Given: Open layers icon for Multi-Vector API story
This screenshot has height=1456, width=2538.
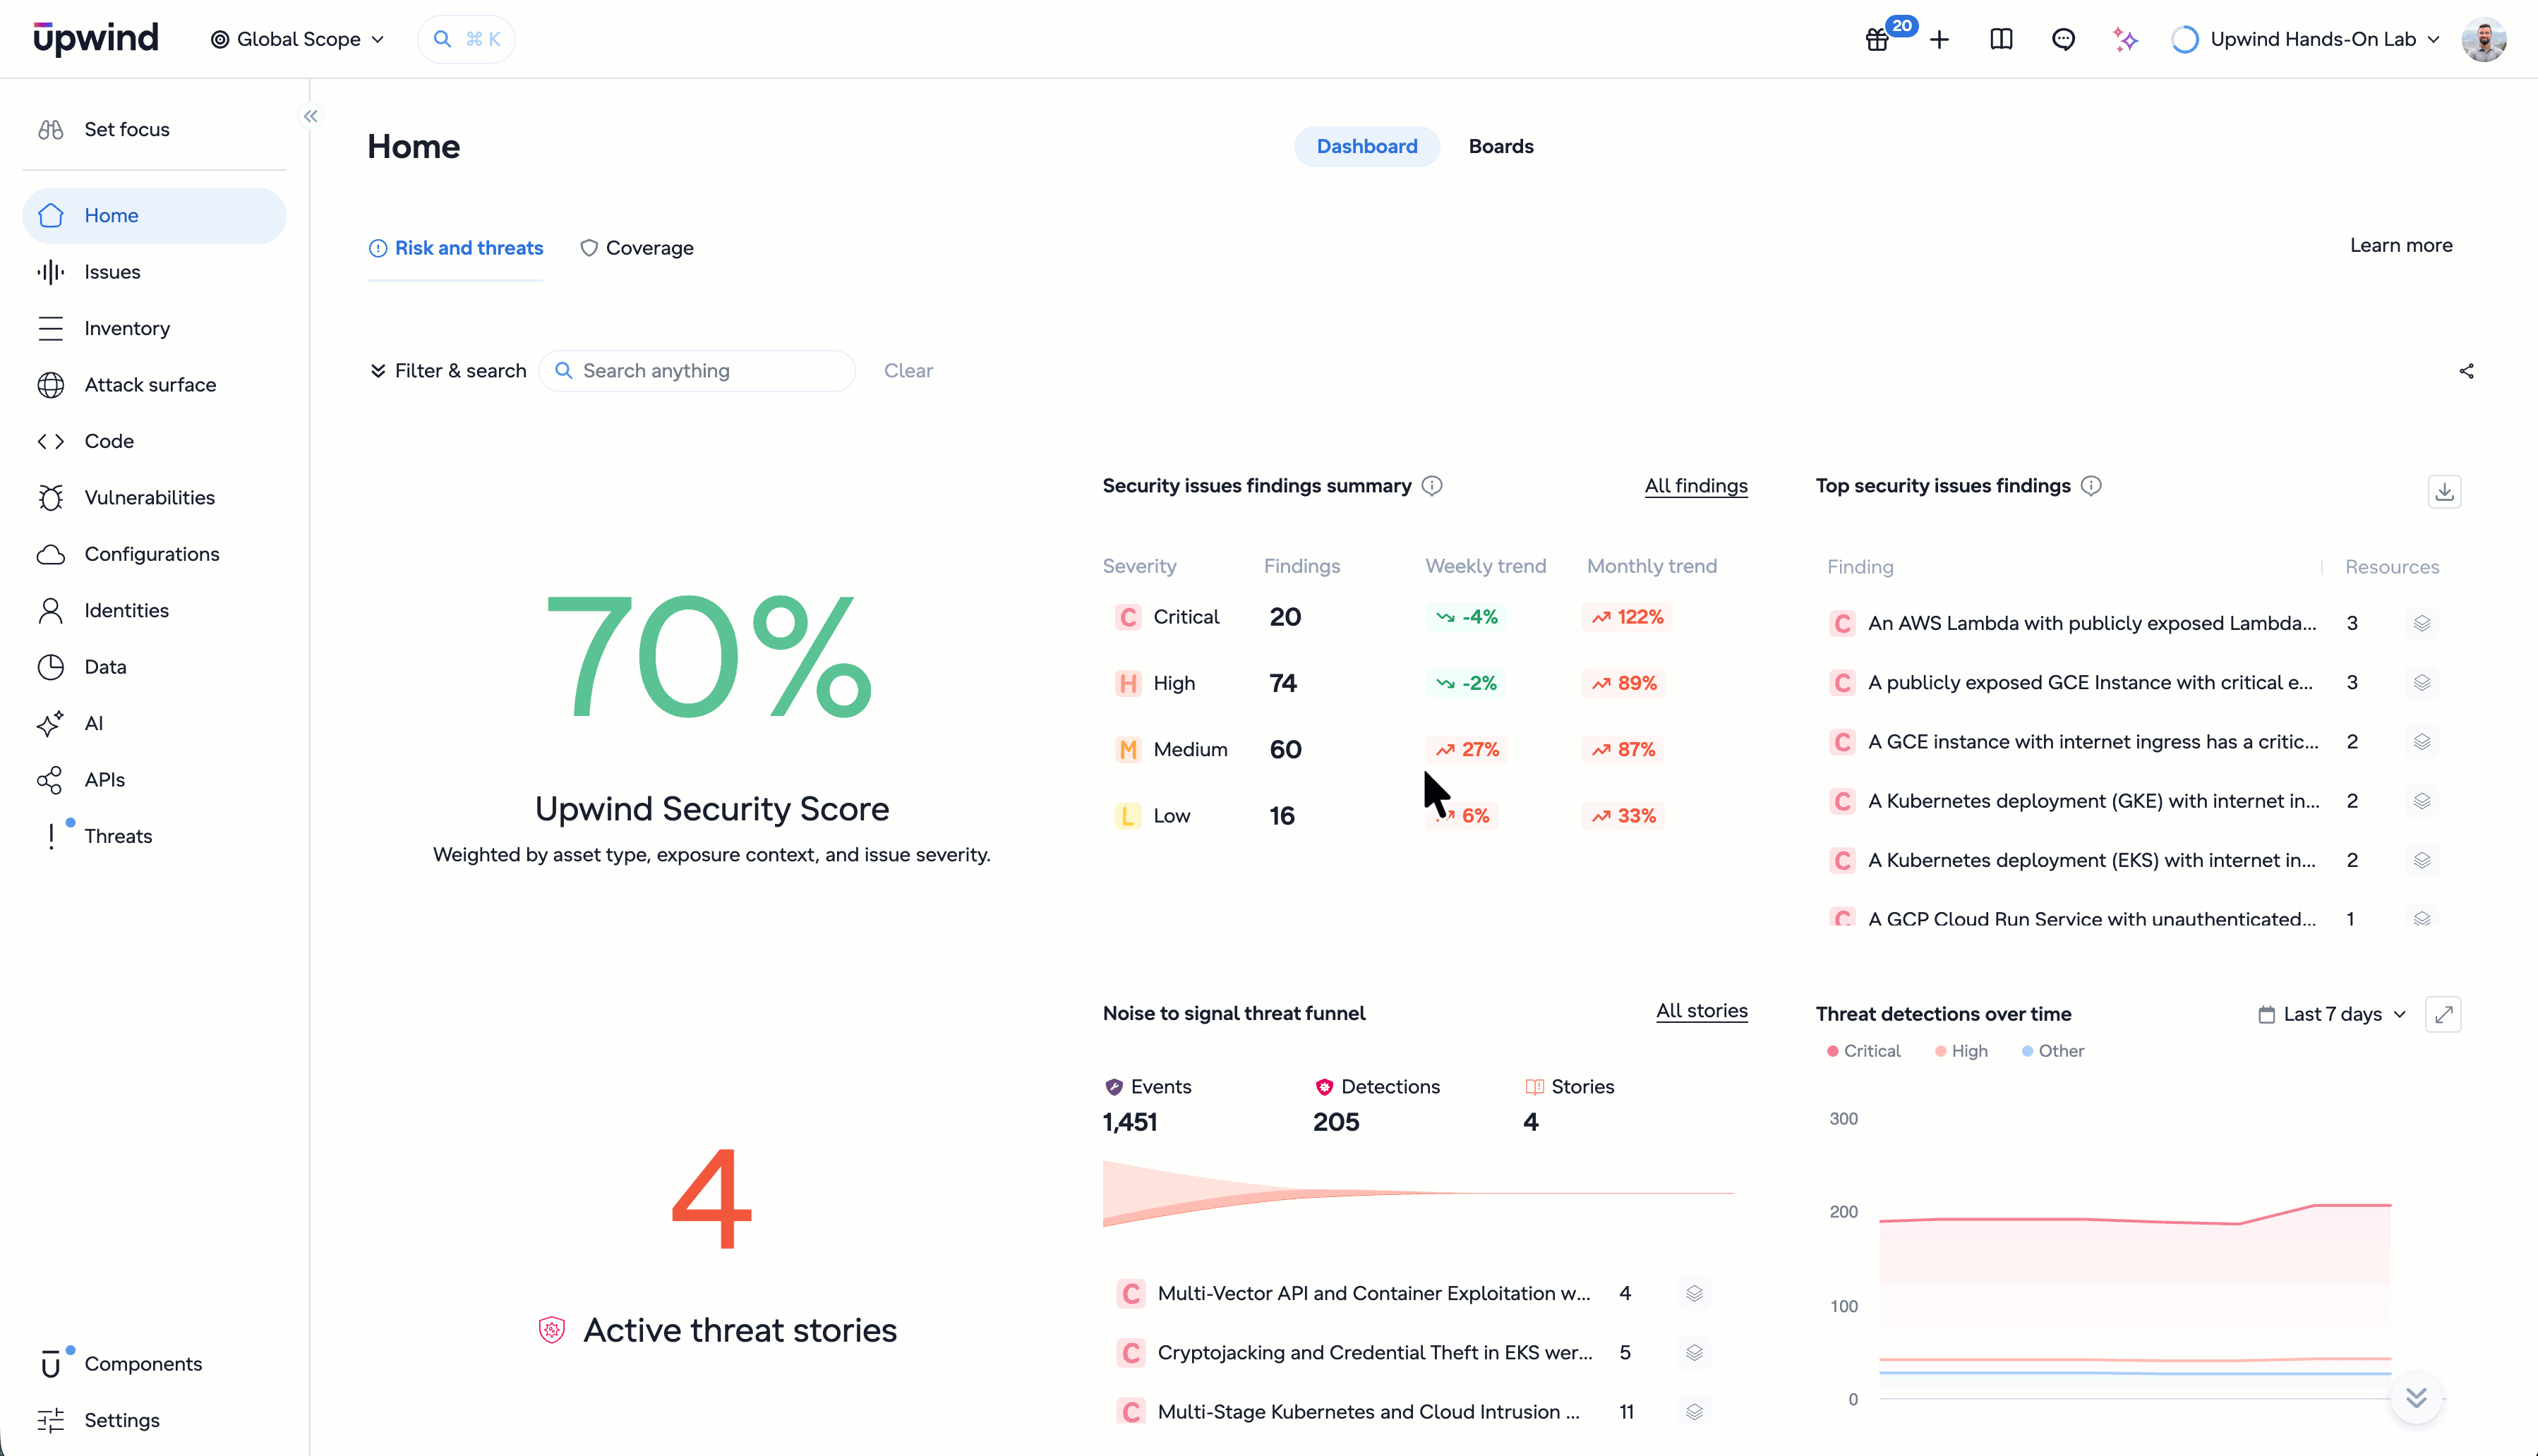Looking at the screenshot, I should point(1695,1293).
